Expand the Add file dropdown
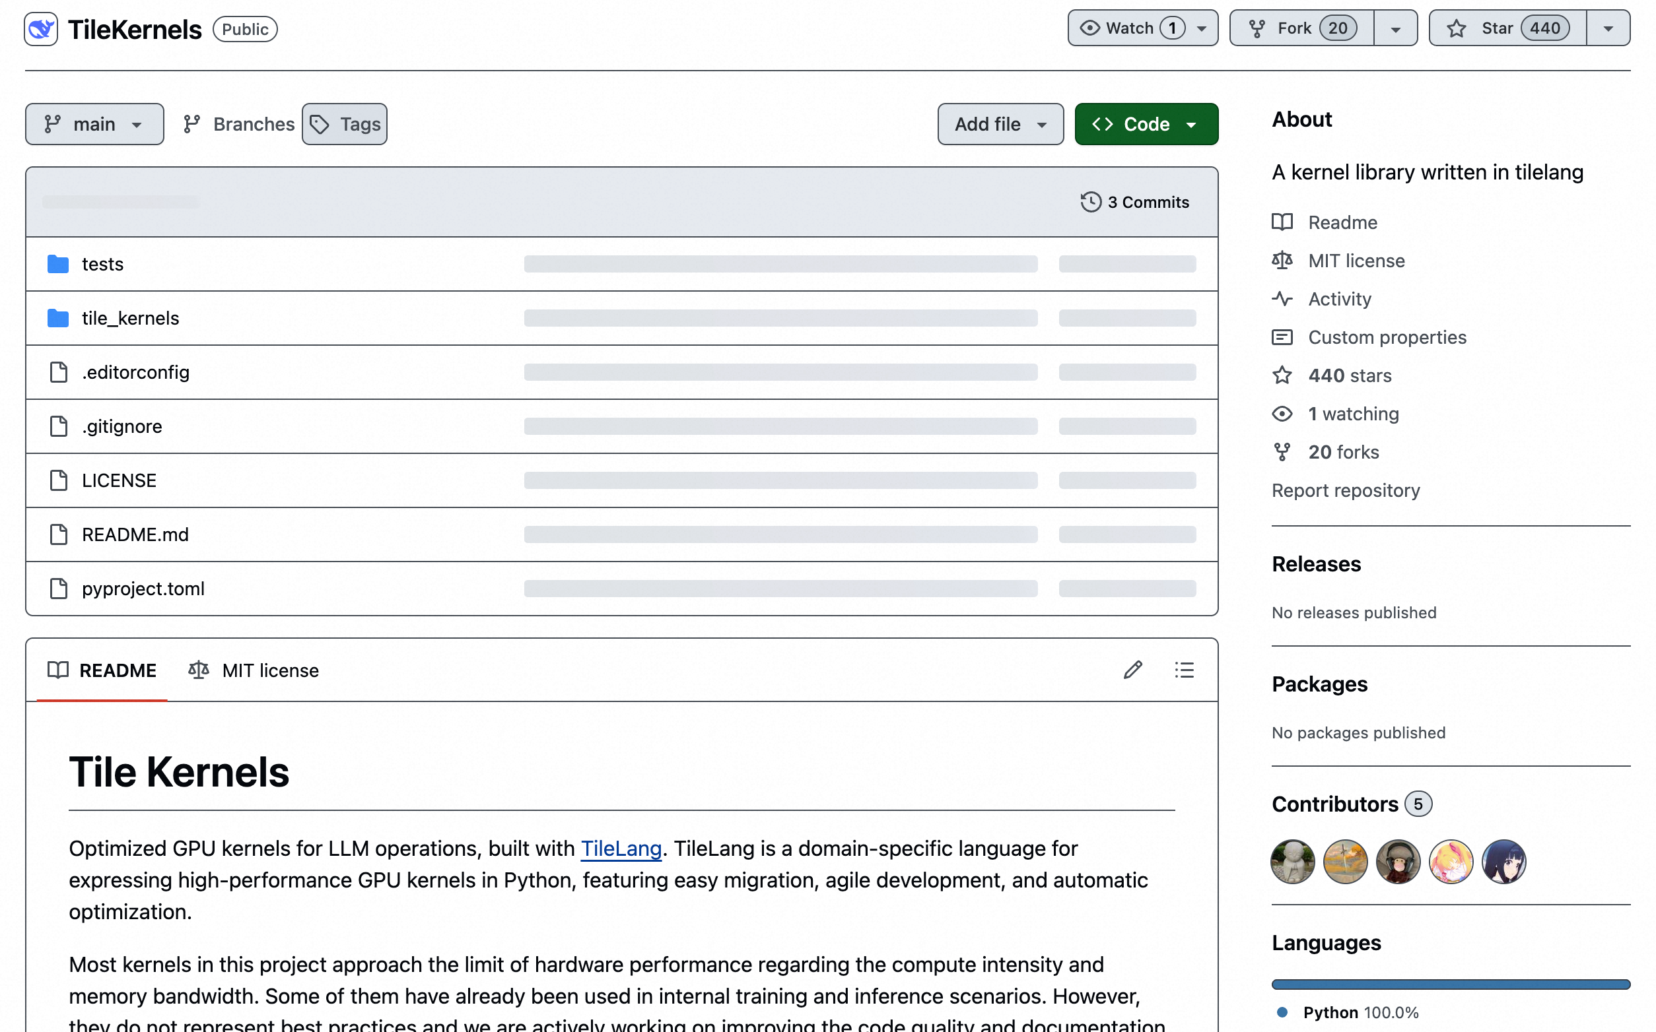 point(1000,124)
